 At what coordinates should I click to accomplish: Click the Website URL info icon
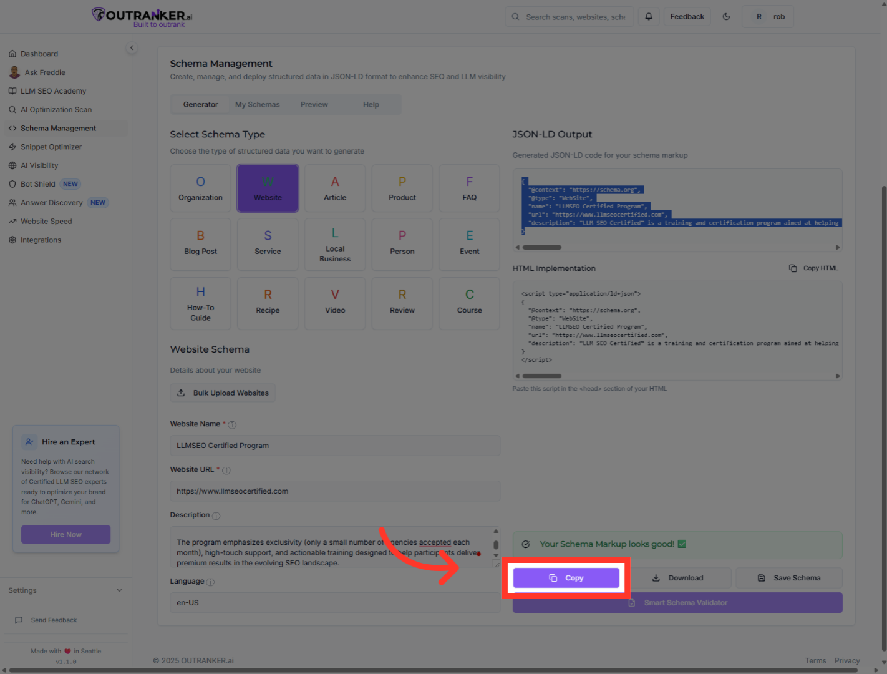click(226, 471)
